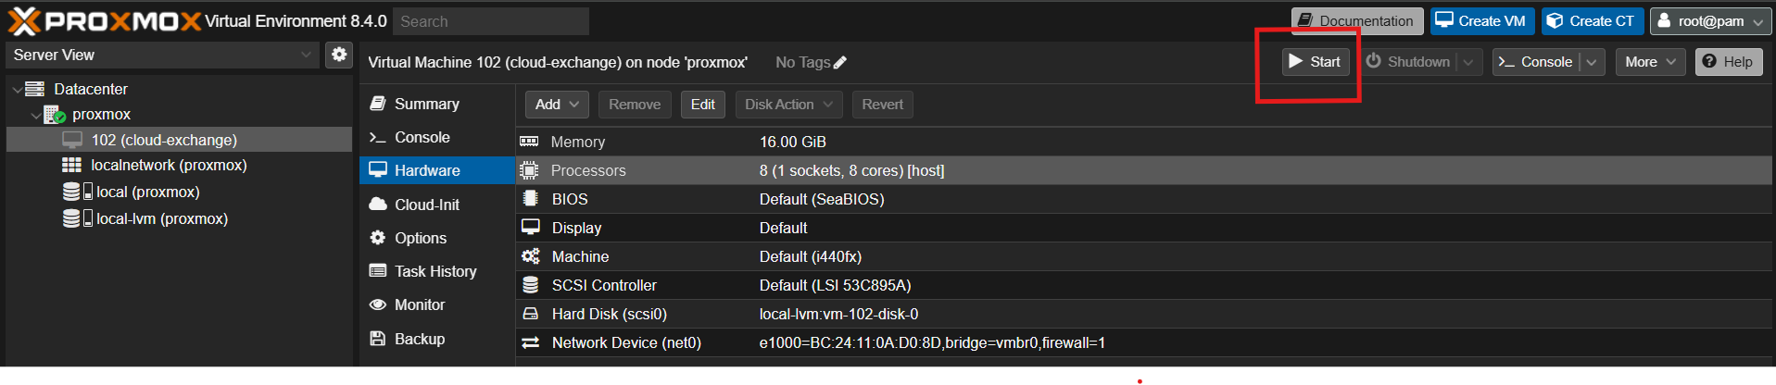Image resolution: width=1776 pixels, height=385 pixels.
Task: Start the virtual machine
Action: (x=1316, y=61)
